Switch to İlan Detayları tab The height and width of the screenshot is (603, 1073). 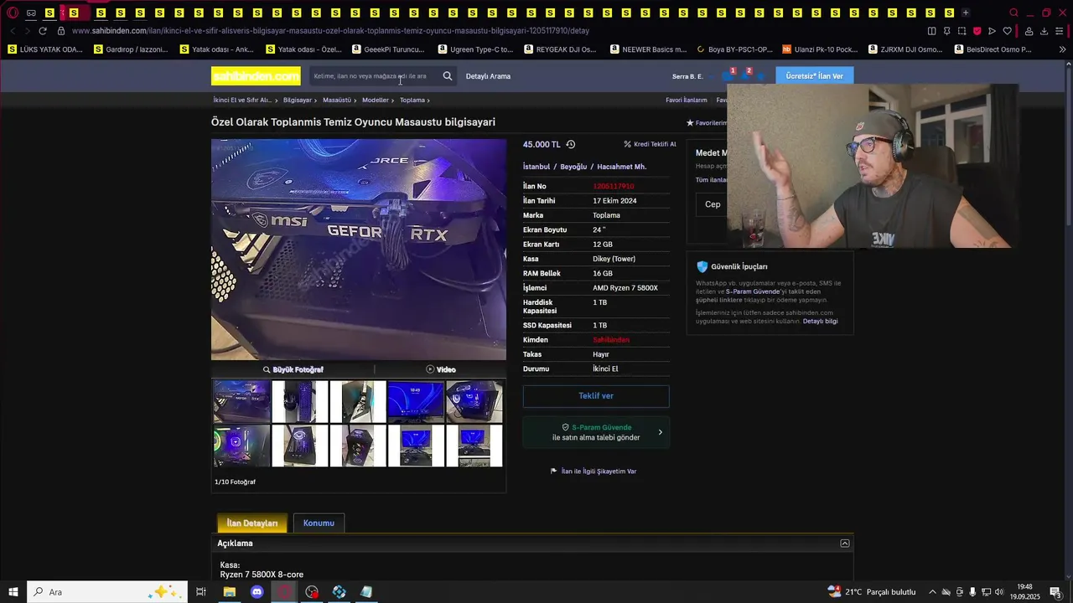252,523
